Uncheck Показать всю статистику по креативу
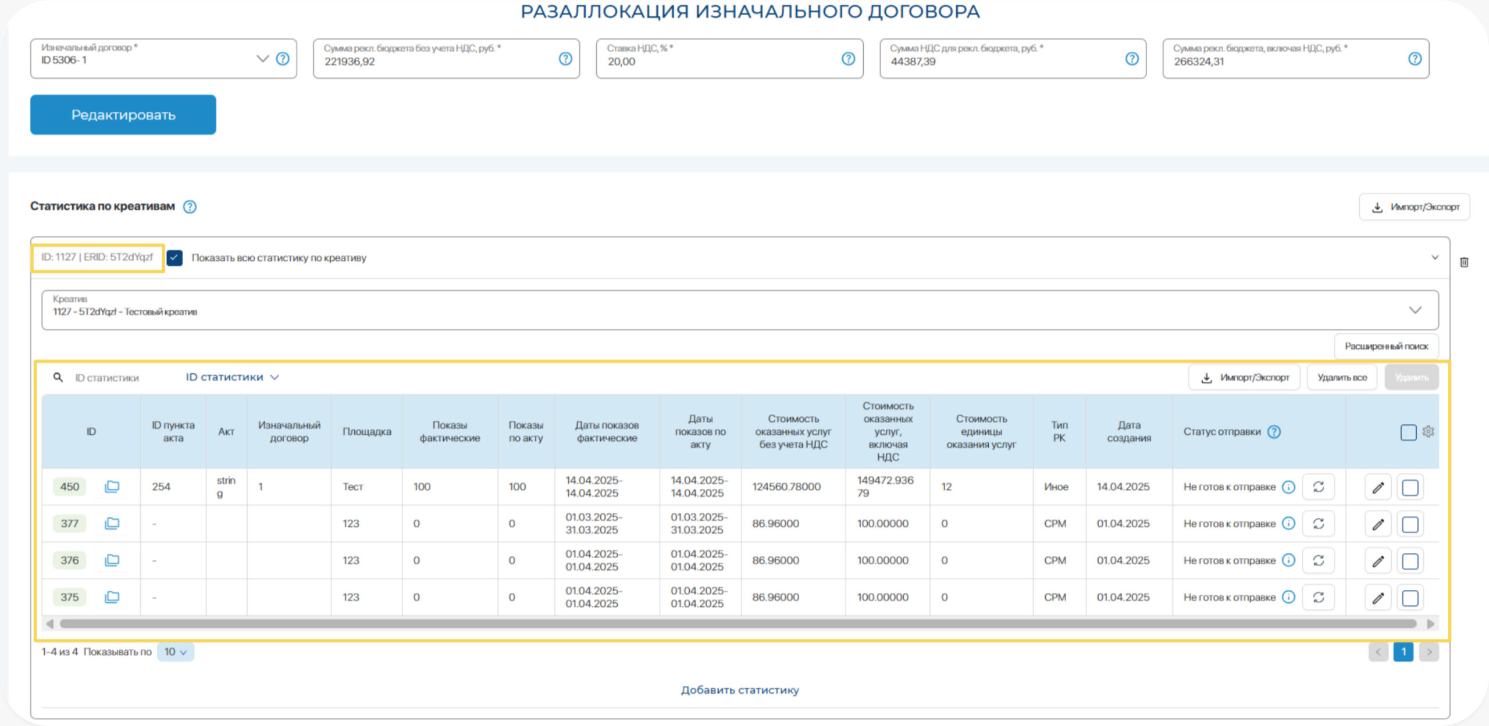Viewport: 1489px width, 726px height. 174,258
